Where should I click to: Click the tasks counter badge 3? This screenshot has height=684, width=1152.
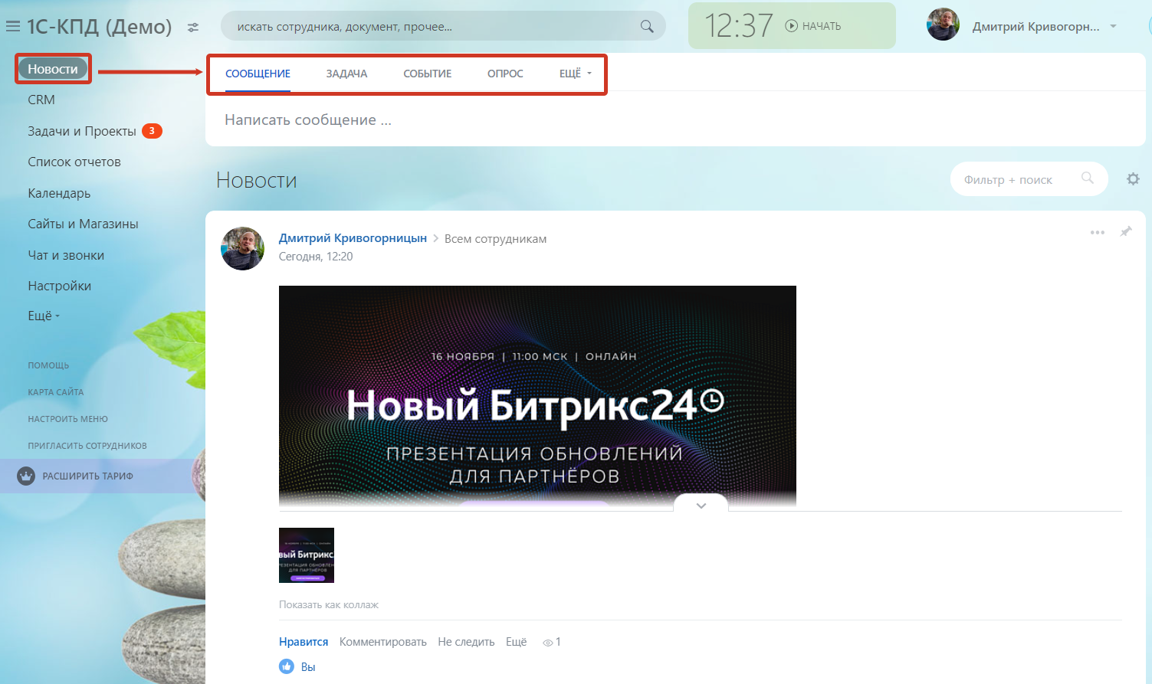[x=152, y=131]
